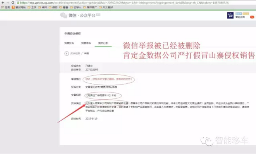Click the browser back arrow
The image size is (257, 154).
[3, 2]
